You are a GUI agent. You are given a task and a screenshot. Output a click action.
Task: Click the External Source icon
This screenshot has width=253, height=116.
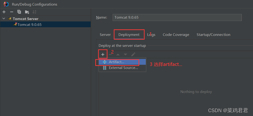pyautogui.click(x=104, y=68)
